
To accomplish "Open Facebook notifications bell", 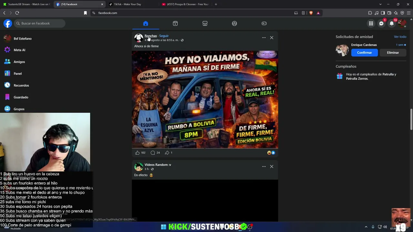I will (392, 23).
